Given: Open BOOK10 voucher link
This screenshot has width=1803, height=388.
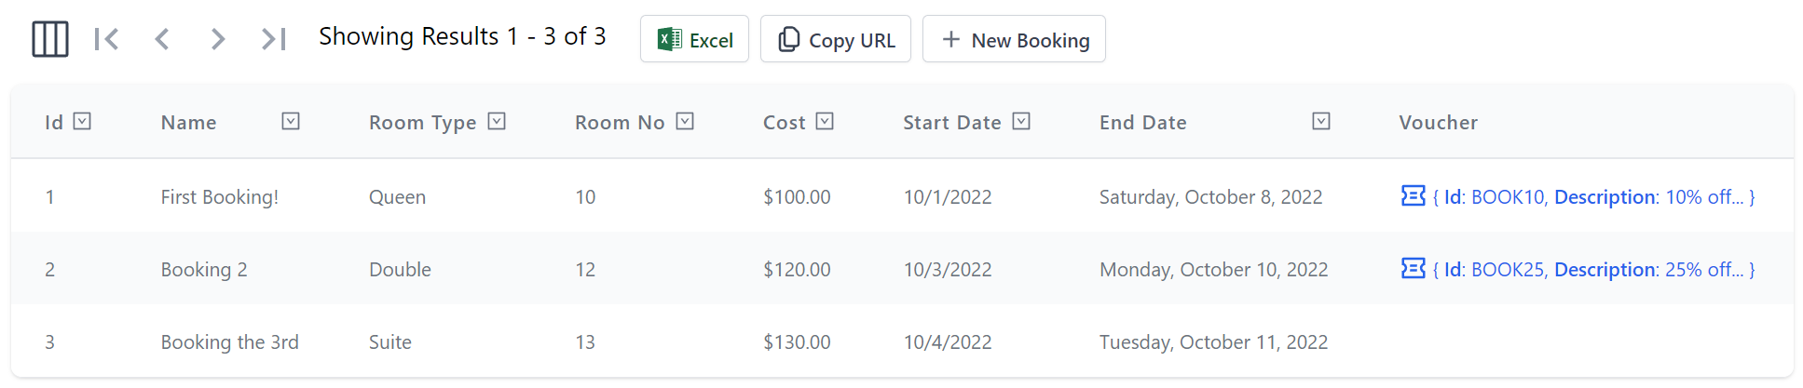Looking at the screenshot, I should (x=1593, y=197).
